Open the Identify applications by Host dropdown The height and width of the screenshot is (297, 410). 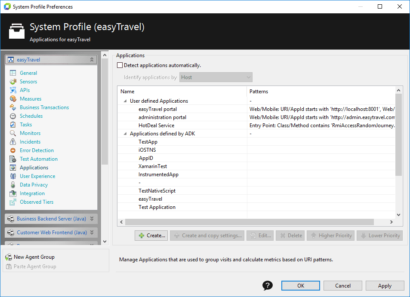216,77
